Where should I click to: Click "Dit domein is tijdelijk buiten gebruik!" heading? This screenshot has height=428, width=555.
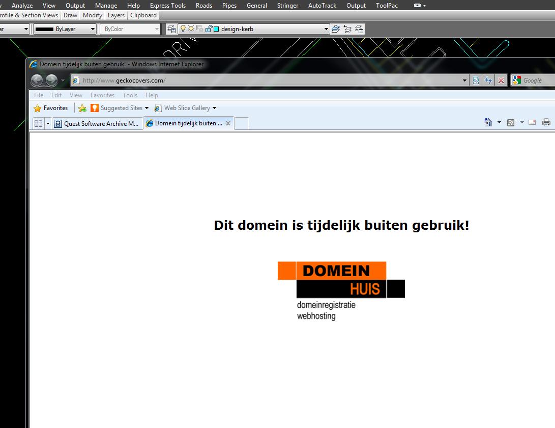(341, 225)
